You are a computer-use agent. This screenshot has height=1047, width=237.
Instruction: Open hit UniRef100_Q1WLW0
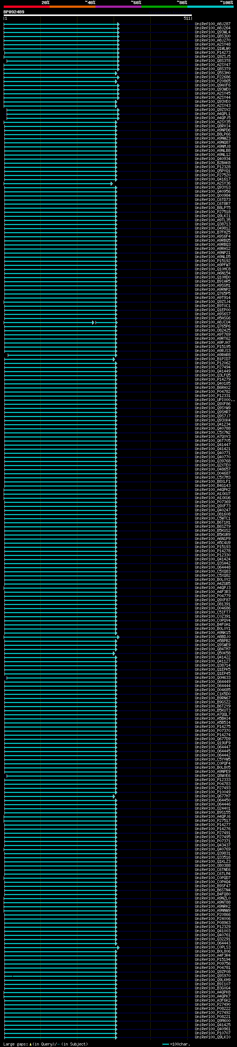point(212,48)
